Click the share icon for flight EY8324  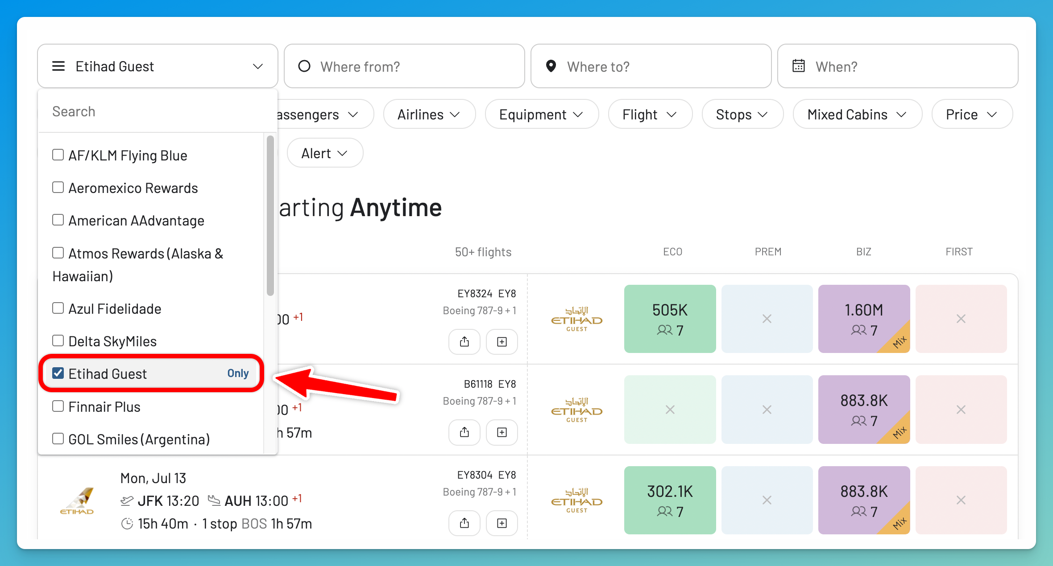(464, 342)
